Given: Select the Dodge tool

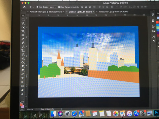Looking at the screenshot, I should pos(22,70).
